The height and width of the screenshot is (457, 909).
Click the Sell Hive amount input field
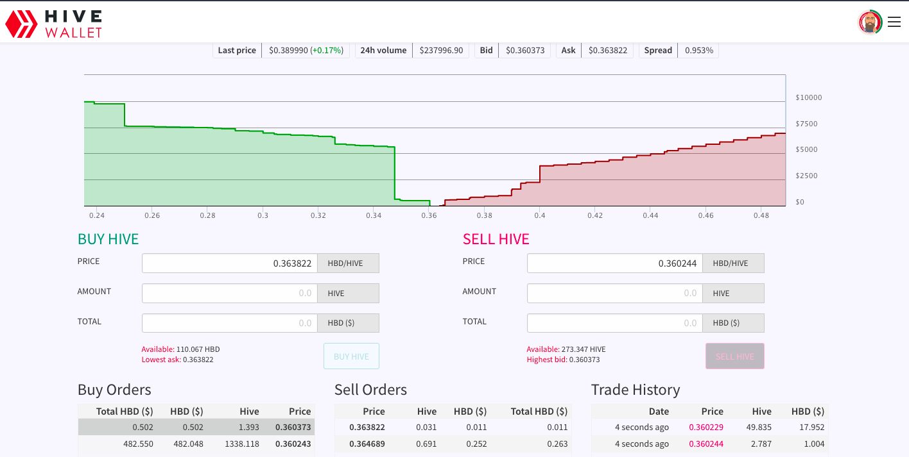pyautogui.click(x=615, y=294)
